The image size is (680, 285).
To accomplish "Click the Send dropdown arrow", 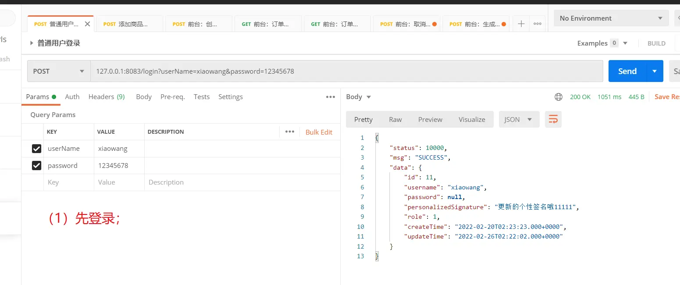I will click(x=655, y=71).
